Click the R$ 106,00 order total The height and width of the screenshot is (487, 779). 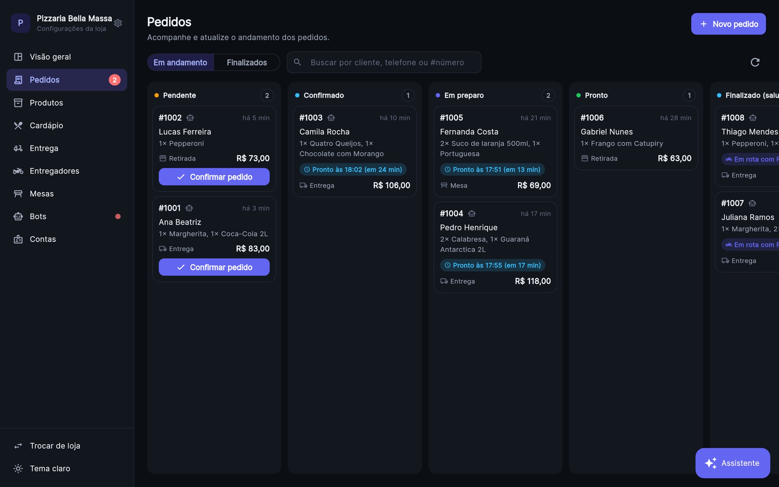click(x=392, y=185)
